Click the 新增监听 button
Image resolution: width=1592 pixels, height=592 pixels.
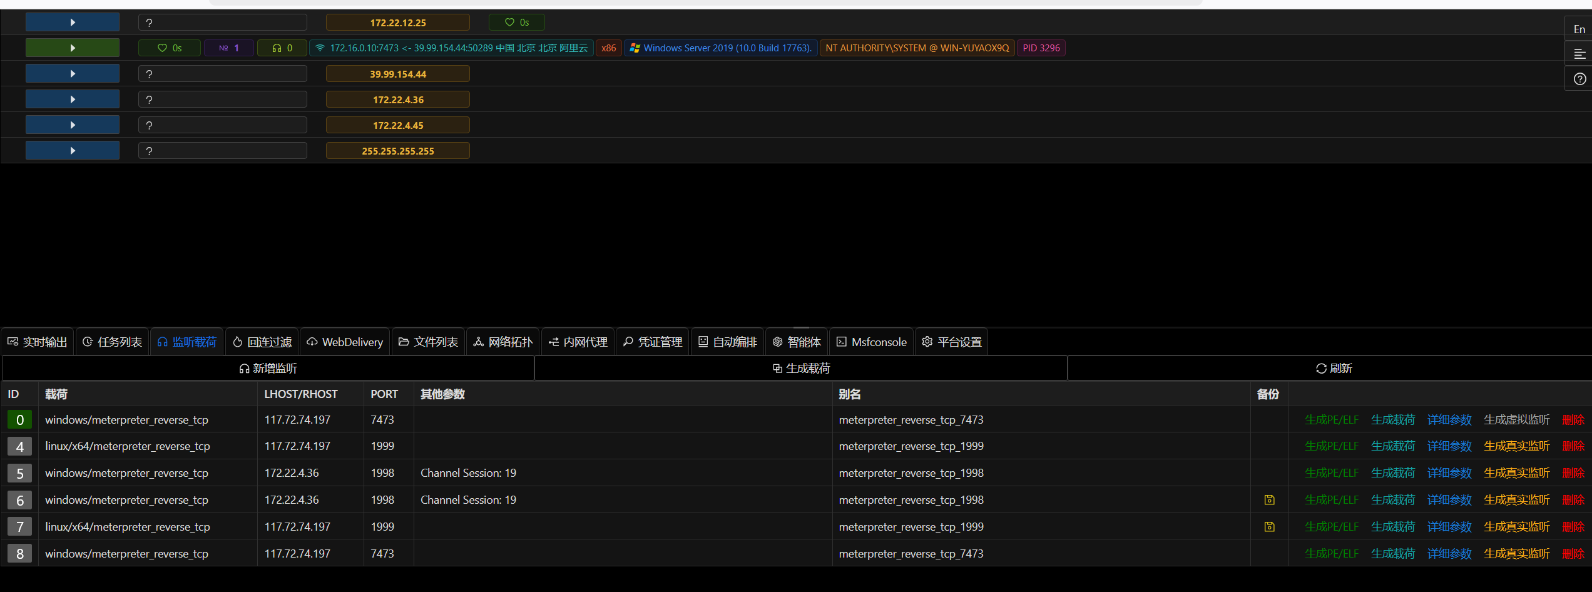tap(268, 369)
